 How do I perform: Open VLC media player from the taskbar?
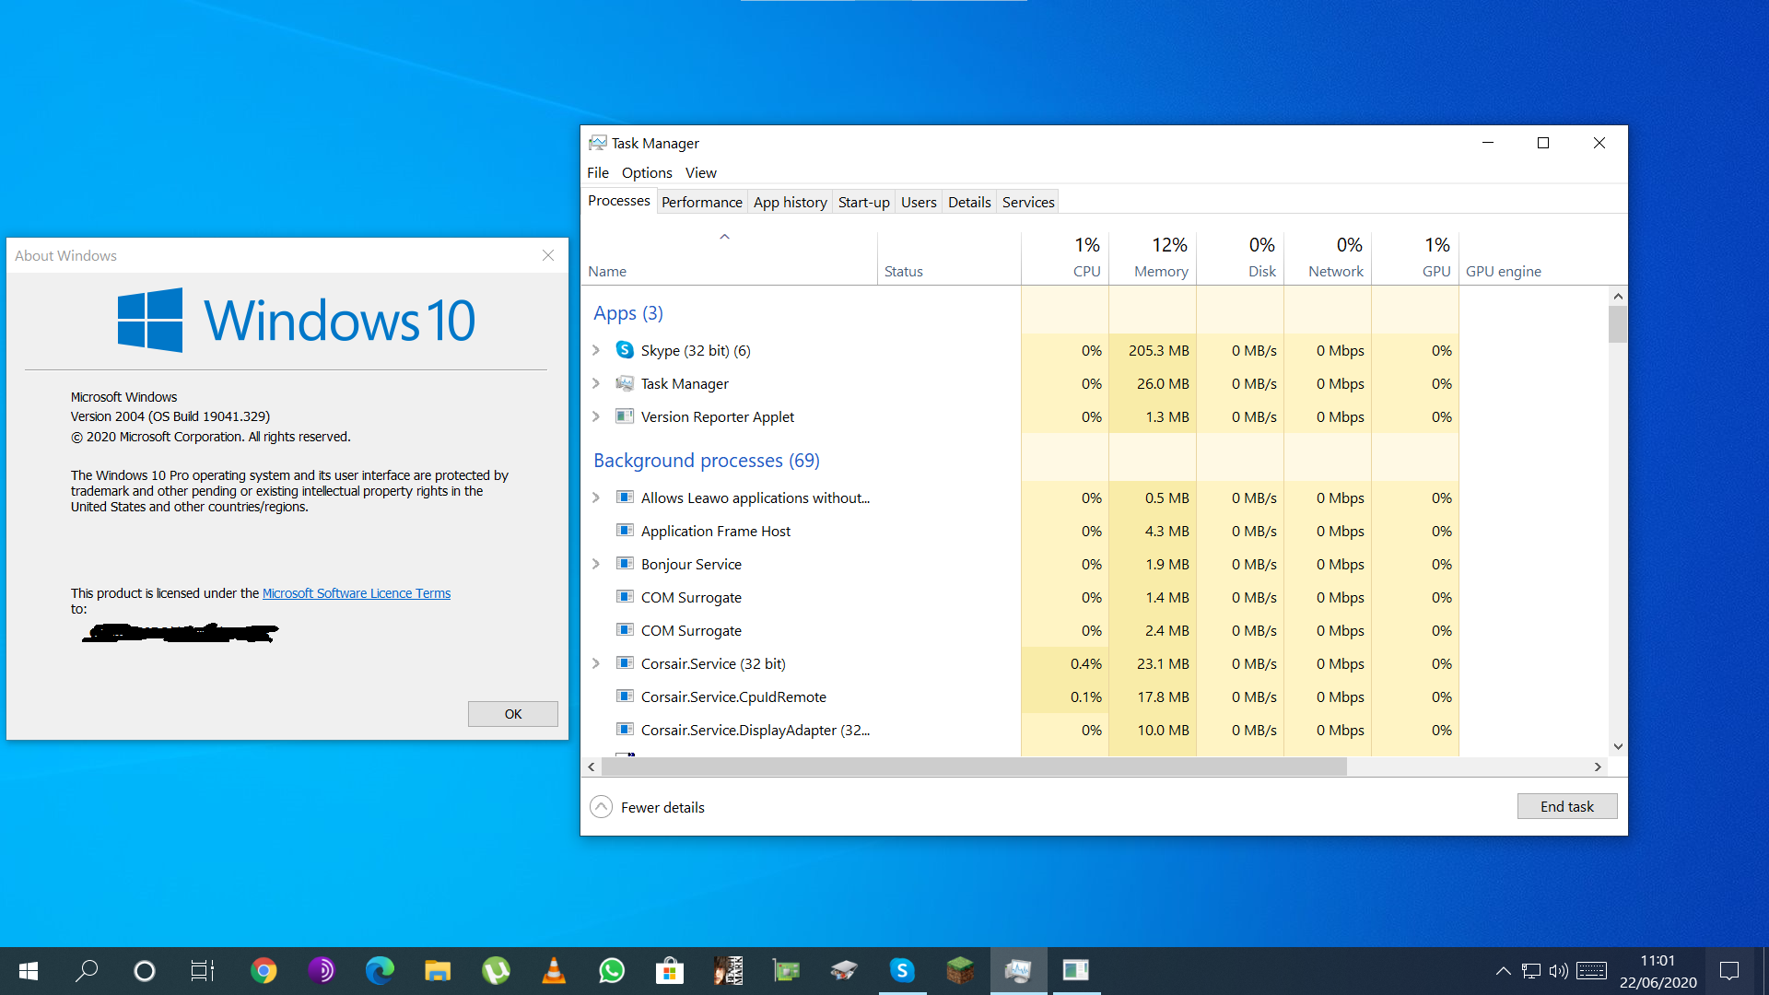coord(554,971)
